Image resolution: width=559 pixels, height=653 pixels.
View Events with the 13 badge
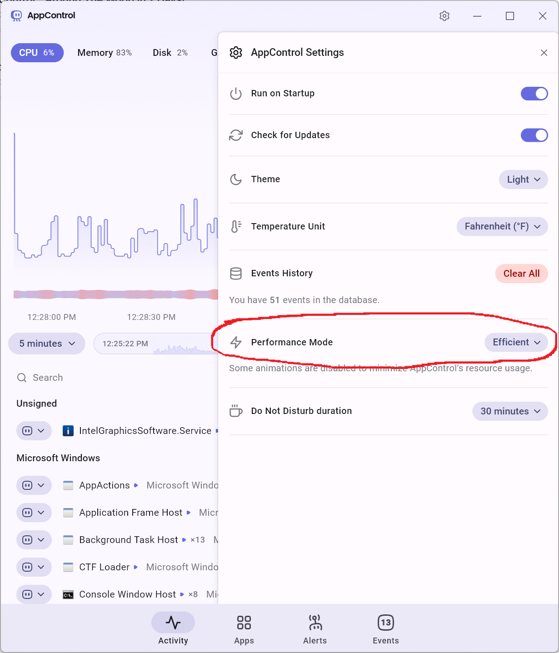(x=385, y=629)
